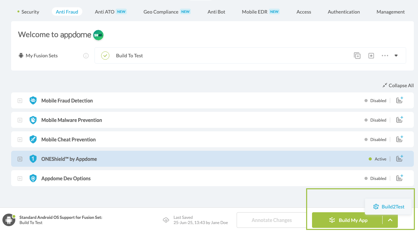Switch to the Anti Bot tab
Image resolution: width=418 pixels, height=231 pixels.
[x=216, y=11]
